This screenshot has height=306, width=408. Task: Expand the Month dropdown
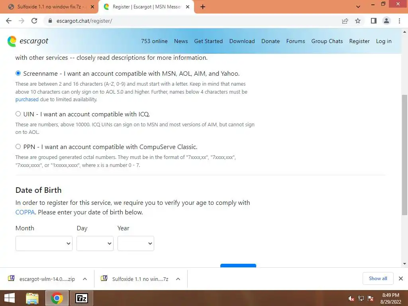pyautogui.click(x=44, y=243)
